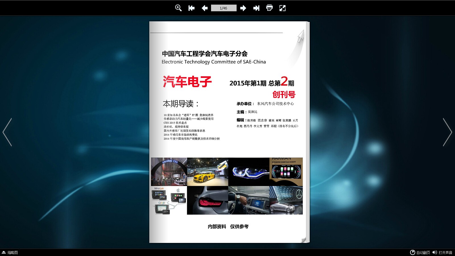Click the red 汽车电子 title
Screen dimensions: 455x256
pyautogui.click(x=187, y=82)
